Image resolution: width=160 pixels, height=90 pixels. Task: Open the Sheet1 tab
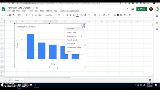click(18, 80)
